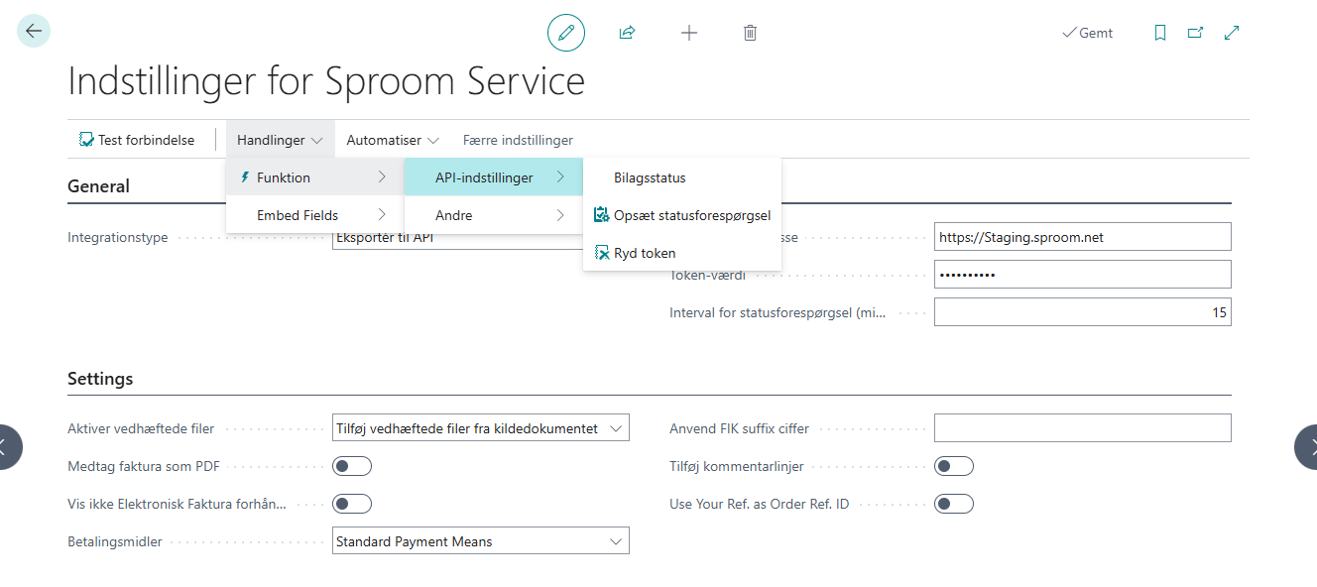Choose Opsæt statusforespørgsel
Viewport: 1317px width, 587px height.
[x=682, y=215]
